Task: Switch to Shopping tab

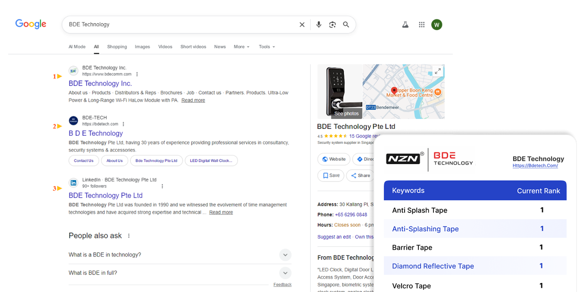Action: [x=117, y=47]
